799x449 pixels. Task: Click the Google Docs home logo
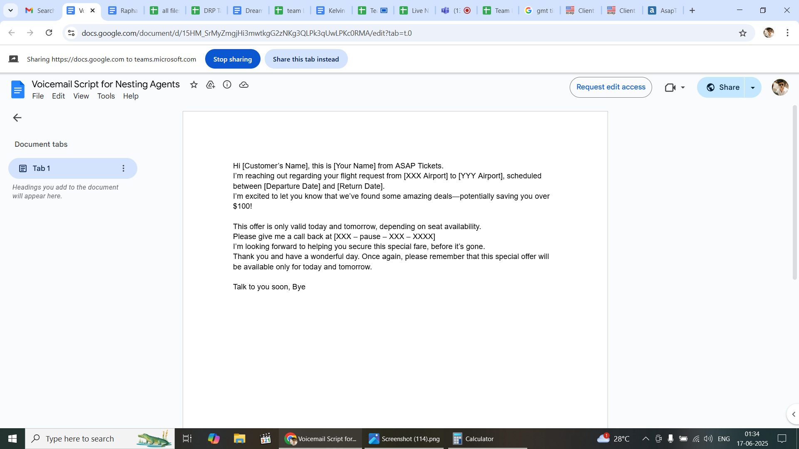click(x=17, y=89)
